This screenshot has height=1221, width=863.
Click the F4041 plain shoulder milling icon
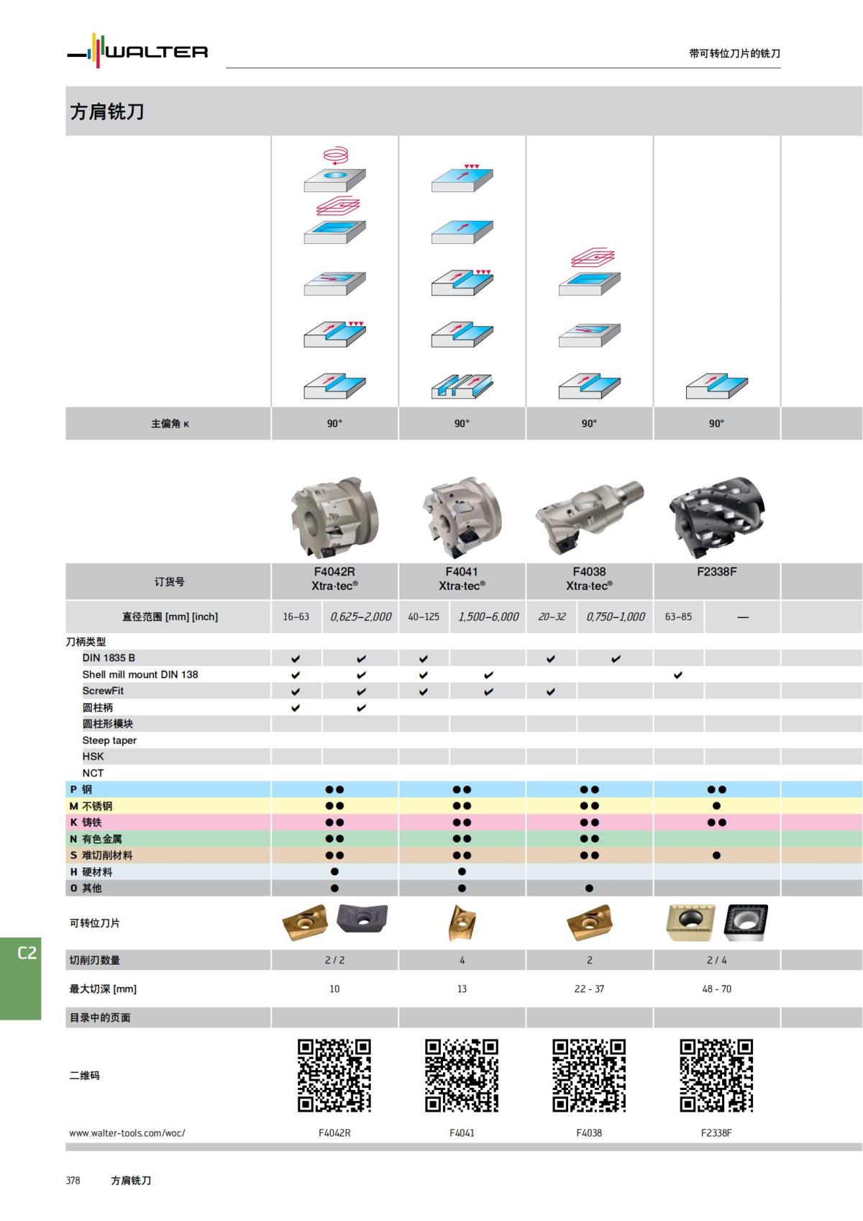coord(462,335)
